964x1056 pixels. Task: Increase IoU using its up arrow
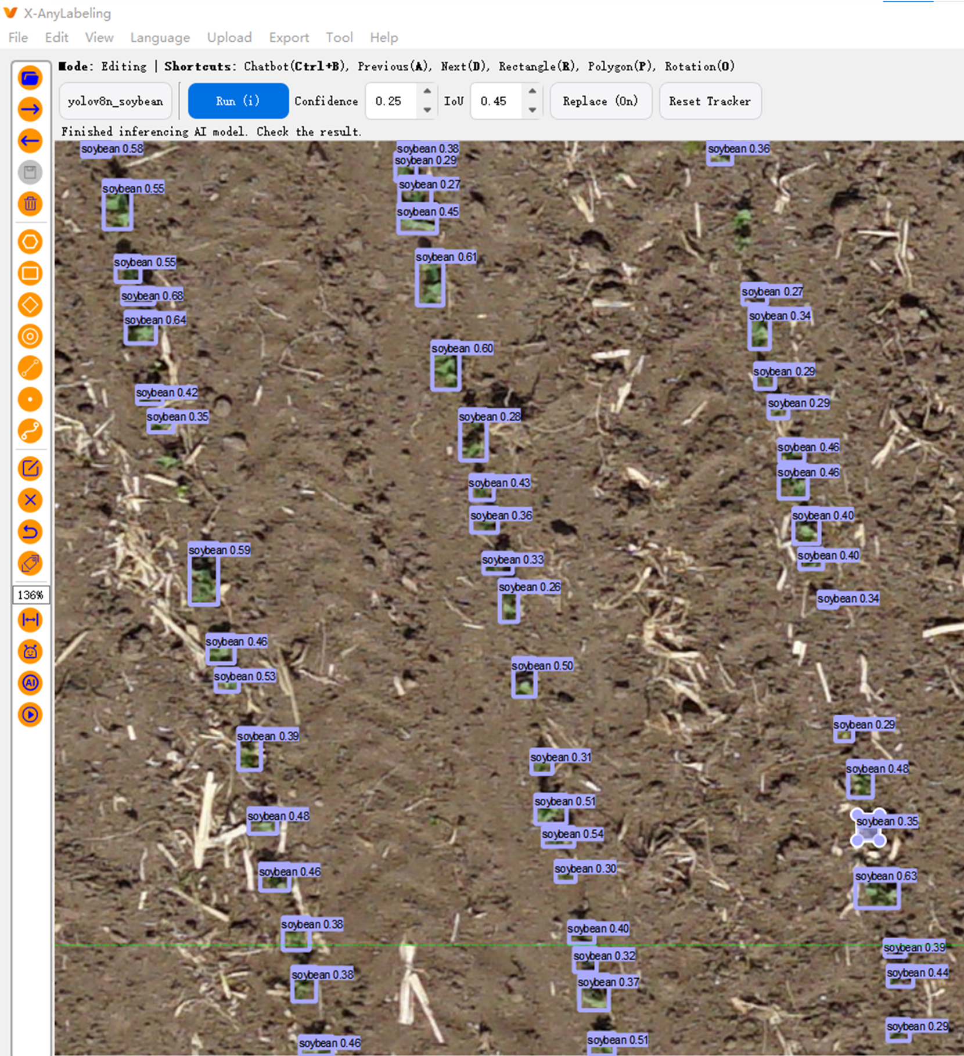tap(533, 91)
